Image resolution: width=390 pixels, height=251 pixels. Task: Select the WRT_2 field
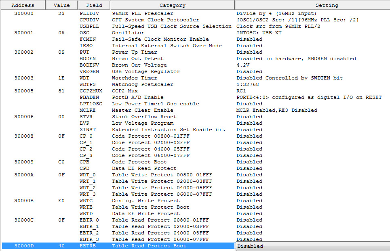coord(88,188)
